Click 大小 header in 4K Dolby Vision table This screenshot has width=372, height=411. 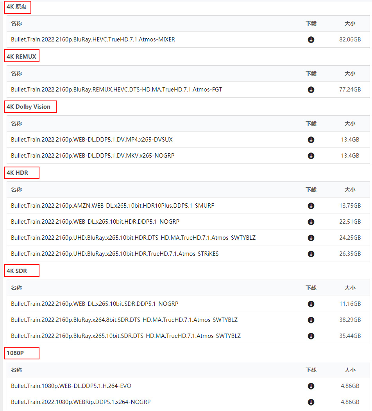(x=350, y=124)
